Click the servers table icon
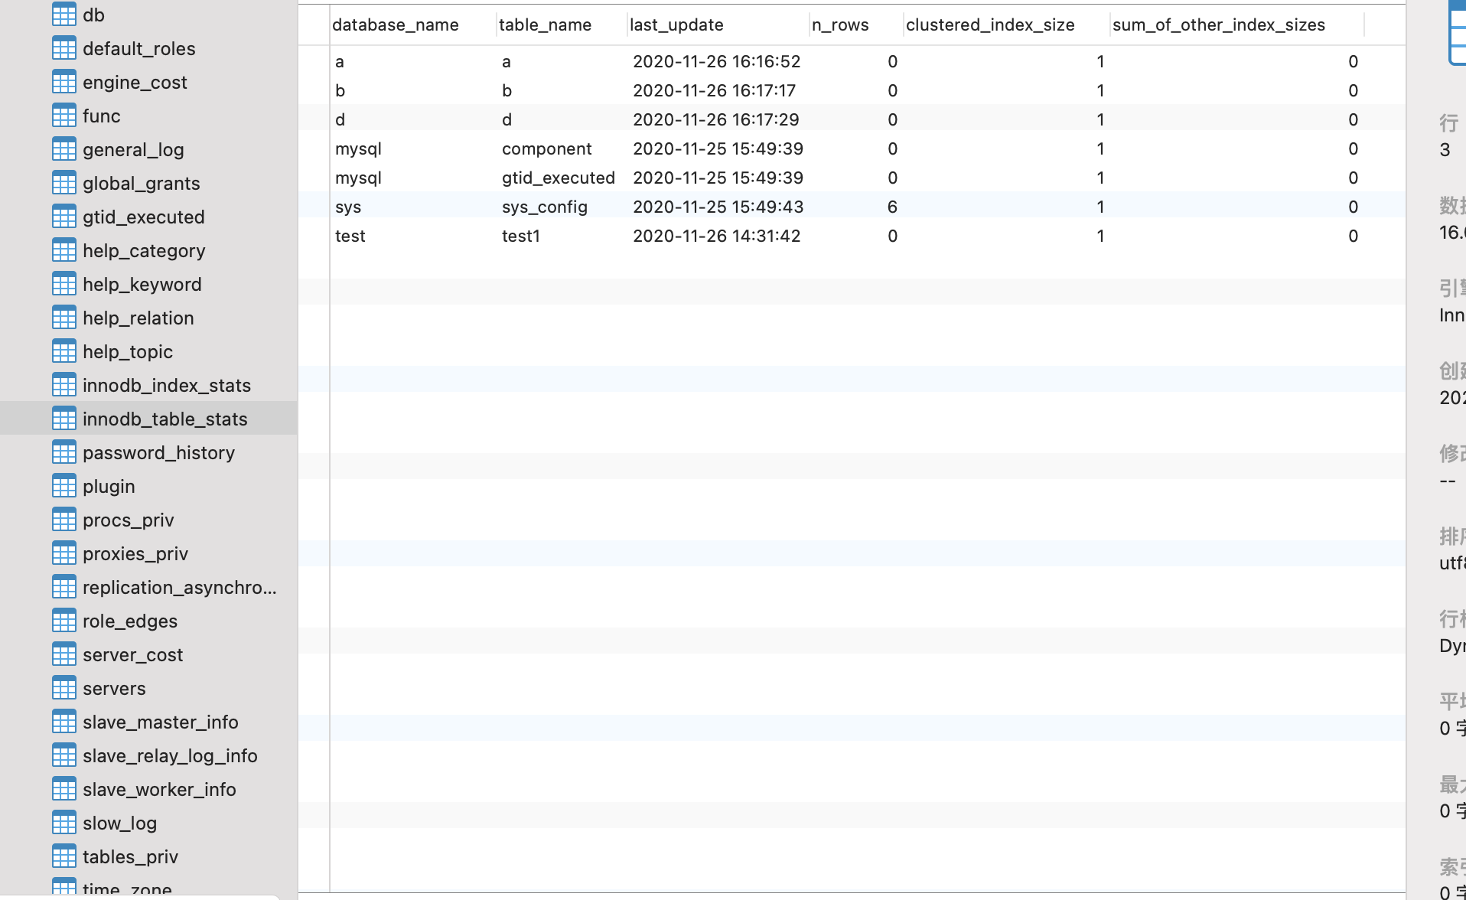The image size is (1466, 900). click(x=64, y=688)
